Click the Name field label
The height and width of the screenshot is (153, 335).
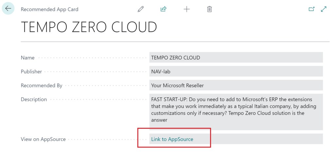pyautogui.click(x=27, y=58)
